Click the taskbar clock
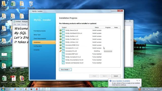 pyautogui.click(x=155, y=89)
